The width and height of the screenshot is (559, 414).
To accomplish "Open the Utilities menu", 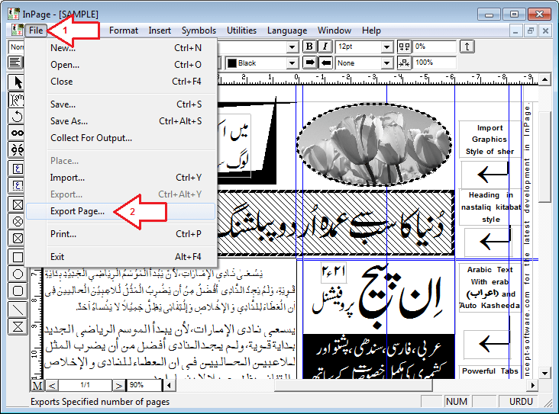I will pyautogui.click(x=241, y=30).
